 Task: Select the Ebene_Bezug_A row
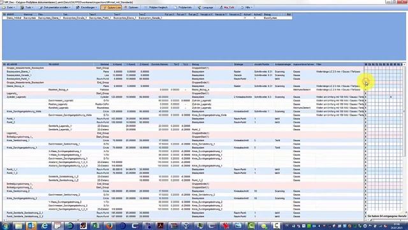pyautogui.click(x=183, y=86)
